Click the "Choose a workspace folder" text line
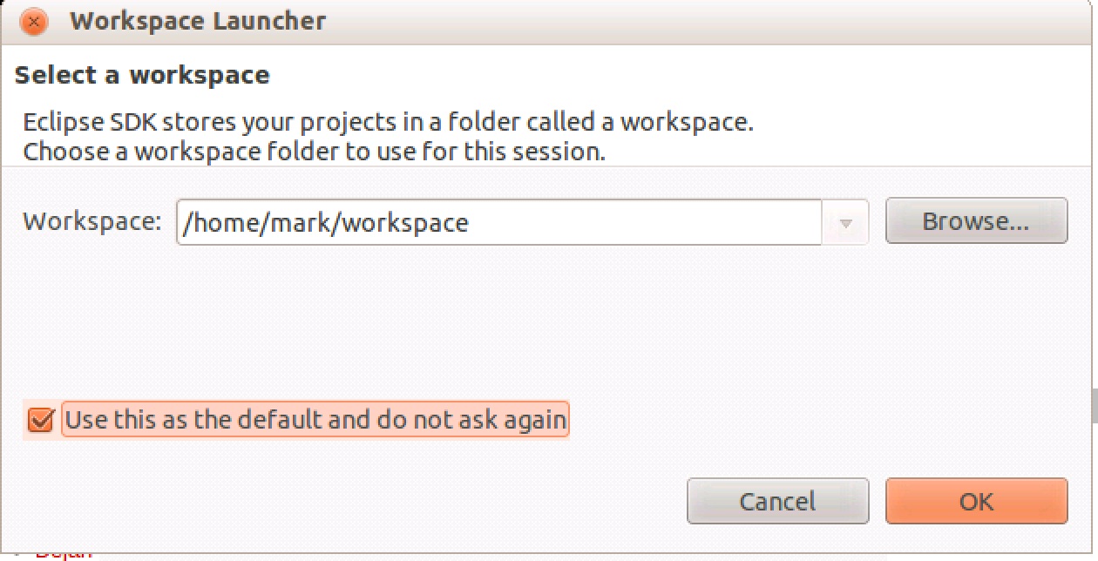Viewport: 1098px width, 561px height. (314, 152)
